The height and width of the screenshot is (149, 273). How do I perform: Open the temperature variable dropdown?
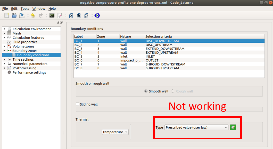pos(115,132)
